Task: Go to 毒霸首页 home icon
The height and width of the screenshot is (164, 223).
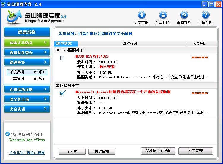Action: pos(184,15)
